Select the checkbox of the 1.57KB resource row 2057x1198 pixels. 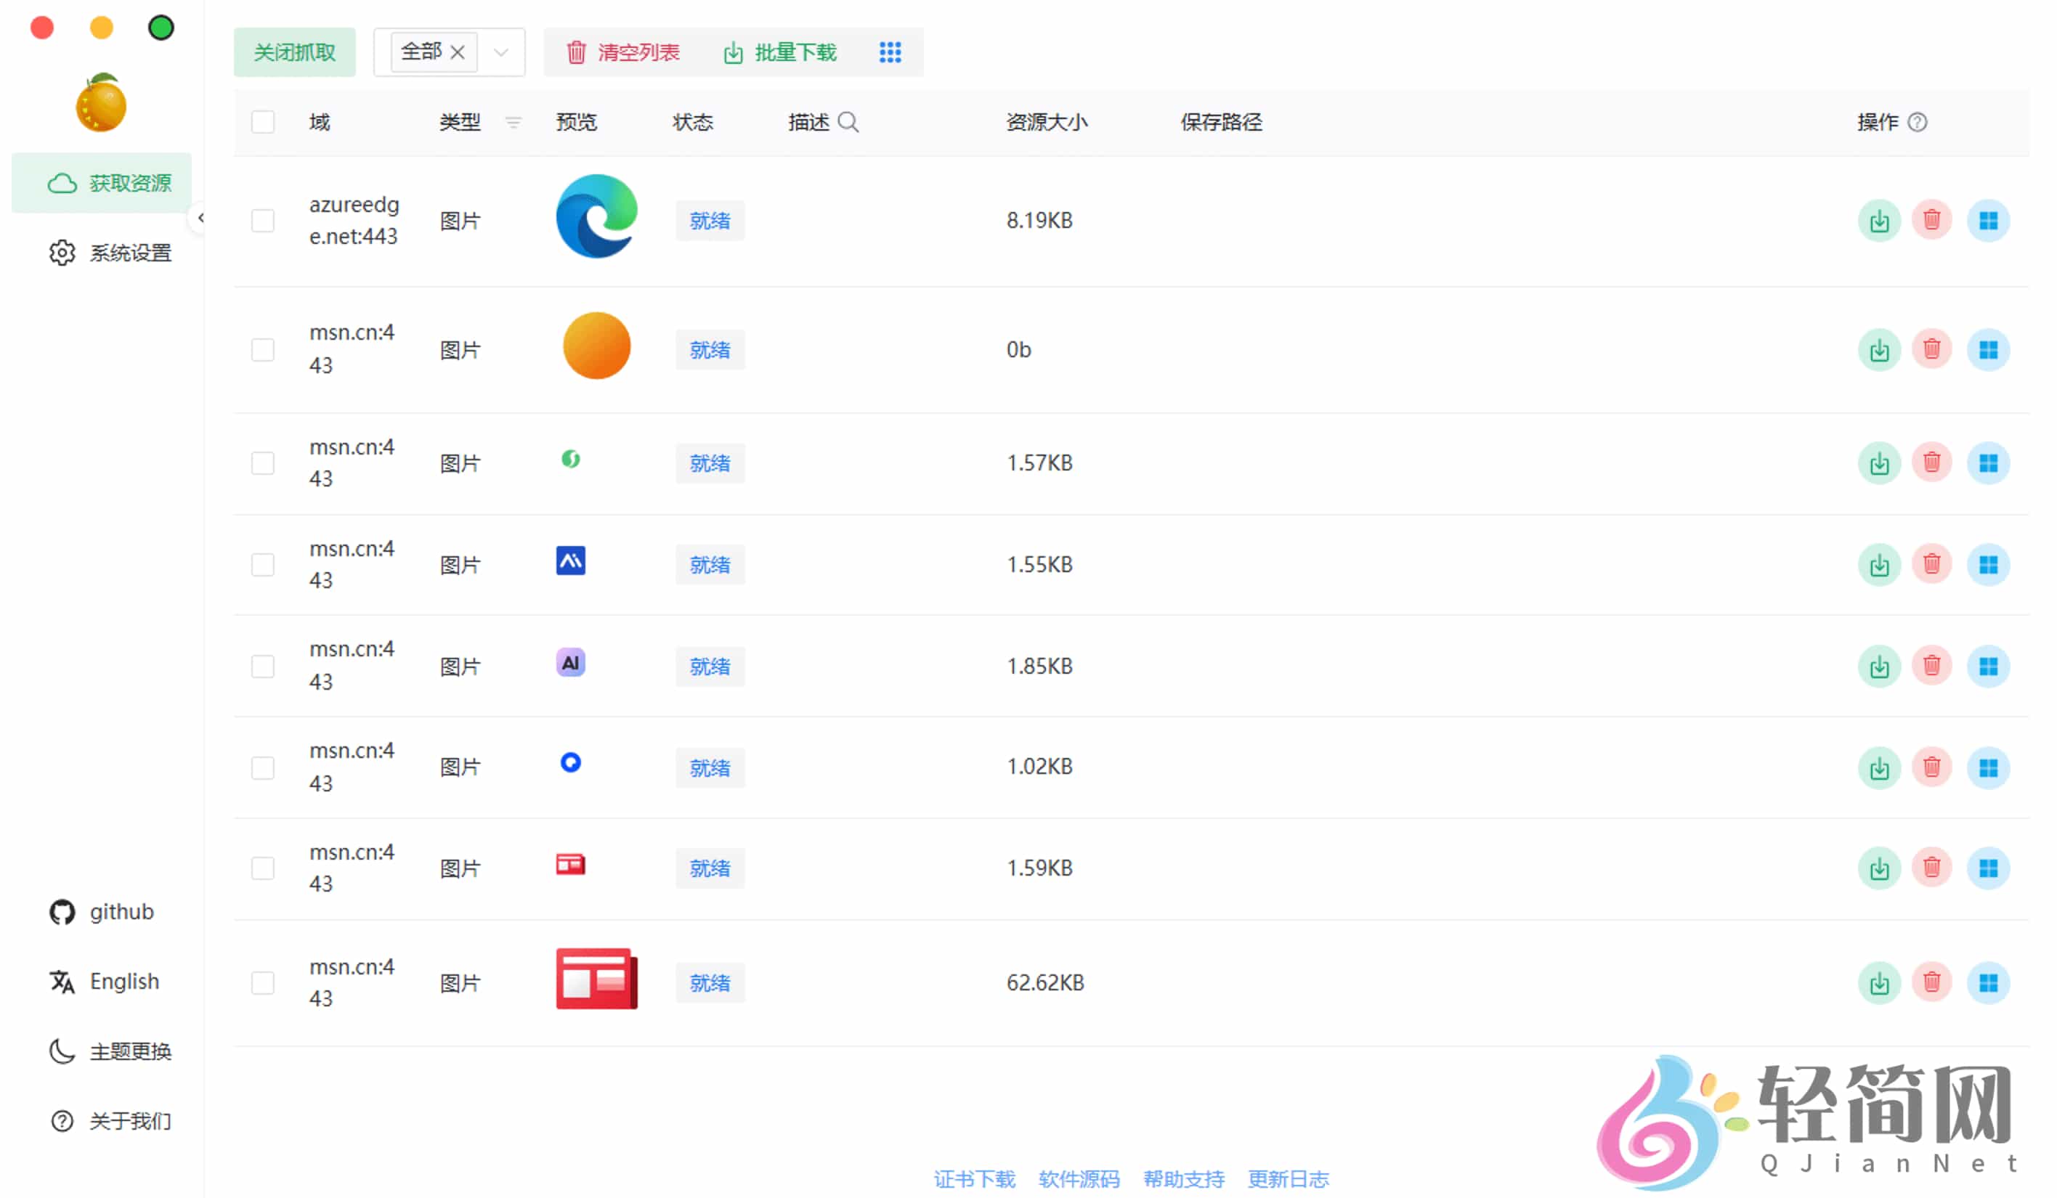coord(263,463)
